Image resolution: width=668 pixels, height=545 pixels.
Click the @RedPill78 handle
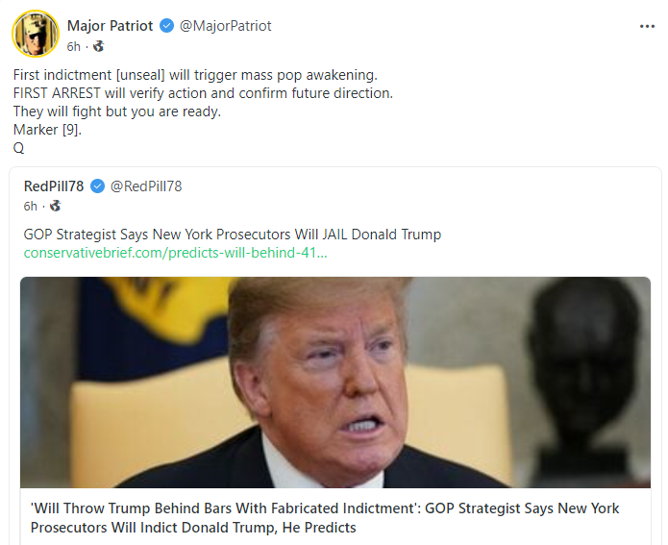pos(146,186)
